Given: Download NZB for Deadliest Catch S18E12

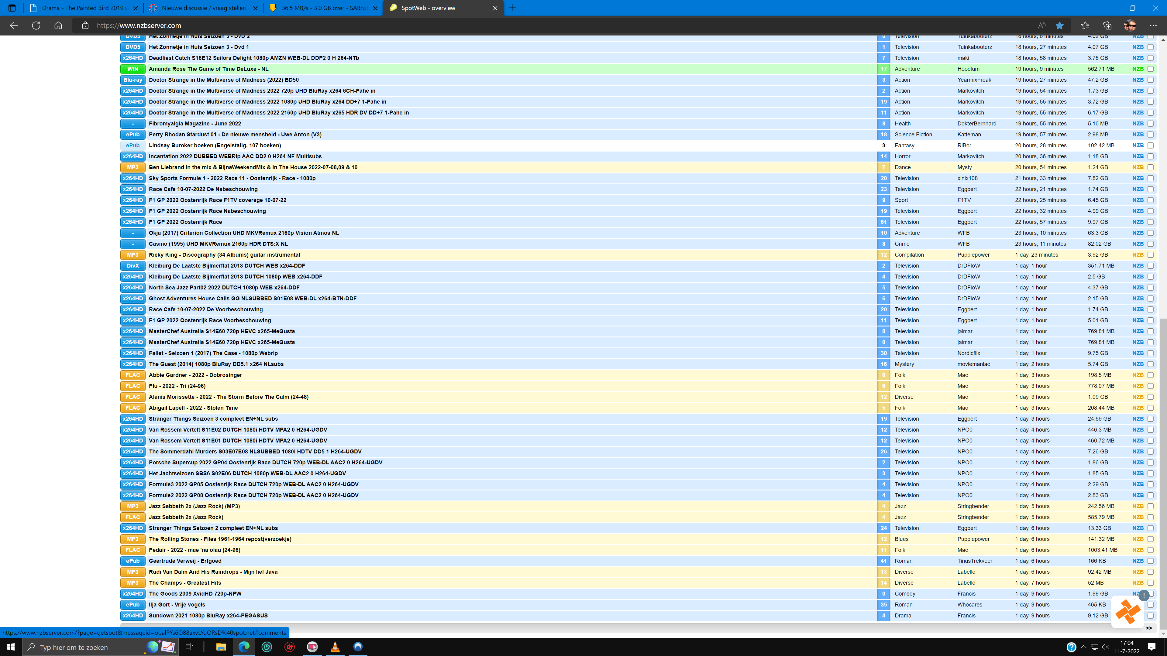Looking at the screenshot, I should pyautogui.click(x=1138, y=58).
